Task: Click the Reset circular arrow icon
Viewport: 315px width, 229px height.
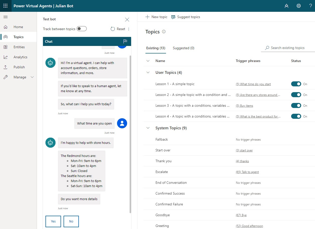Action: coord(113,29)
